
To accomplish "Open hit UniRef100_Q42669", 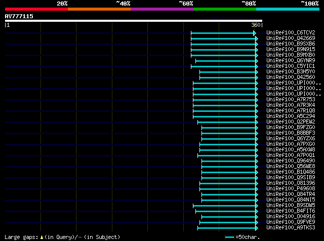I will (291, 38).
